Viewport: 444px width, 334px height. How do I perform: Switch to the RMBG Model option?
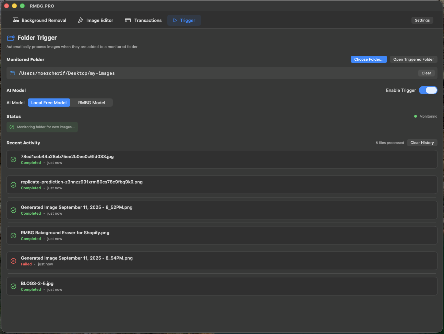[x=91, y=103]
